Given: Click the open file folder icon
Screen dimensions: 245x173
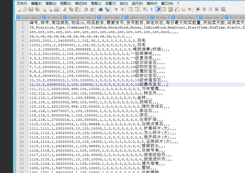Looking at the screenshot, I should pyautogui.click(x=25, y=10).
